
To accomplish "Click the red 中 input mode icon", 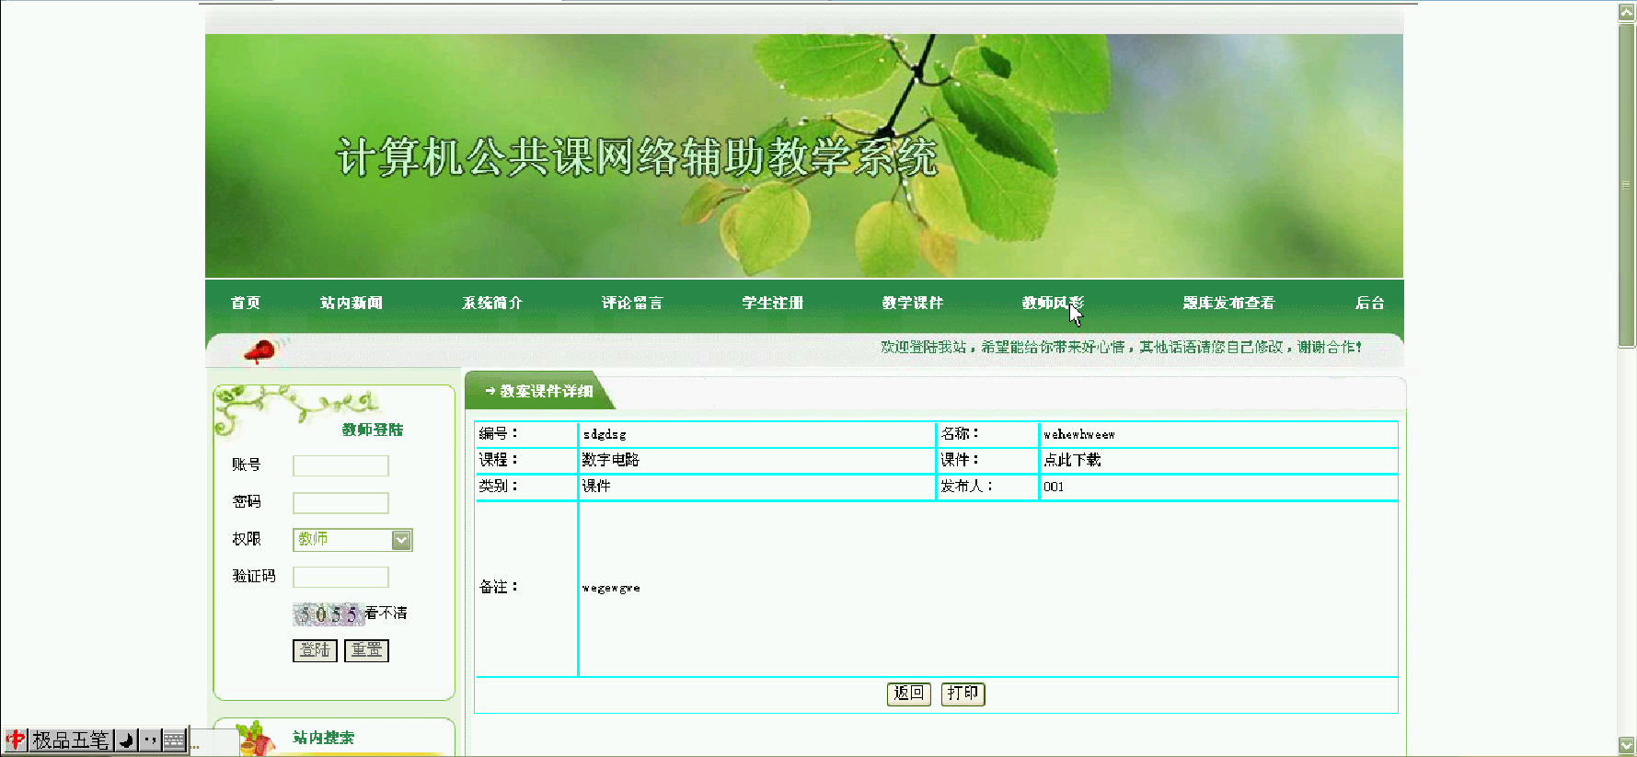I will (16, 740).
